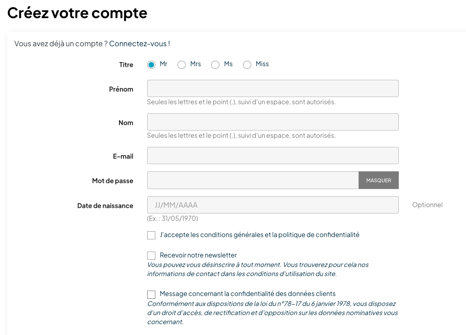
Task: Click the JJ/MM/AAAA birth date field
Action: 273,205
